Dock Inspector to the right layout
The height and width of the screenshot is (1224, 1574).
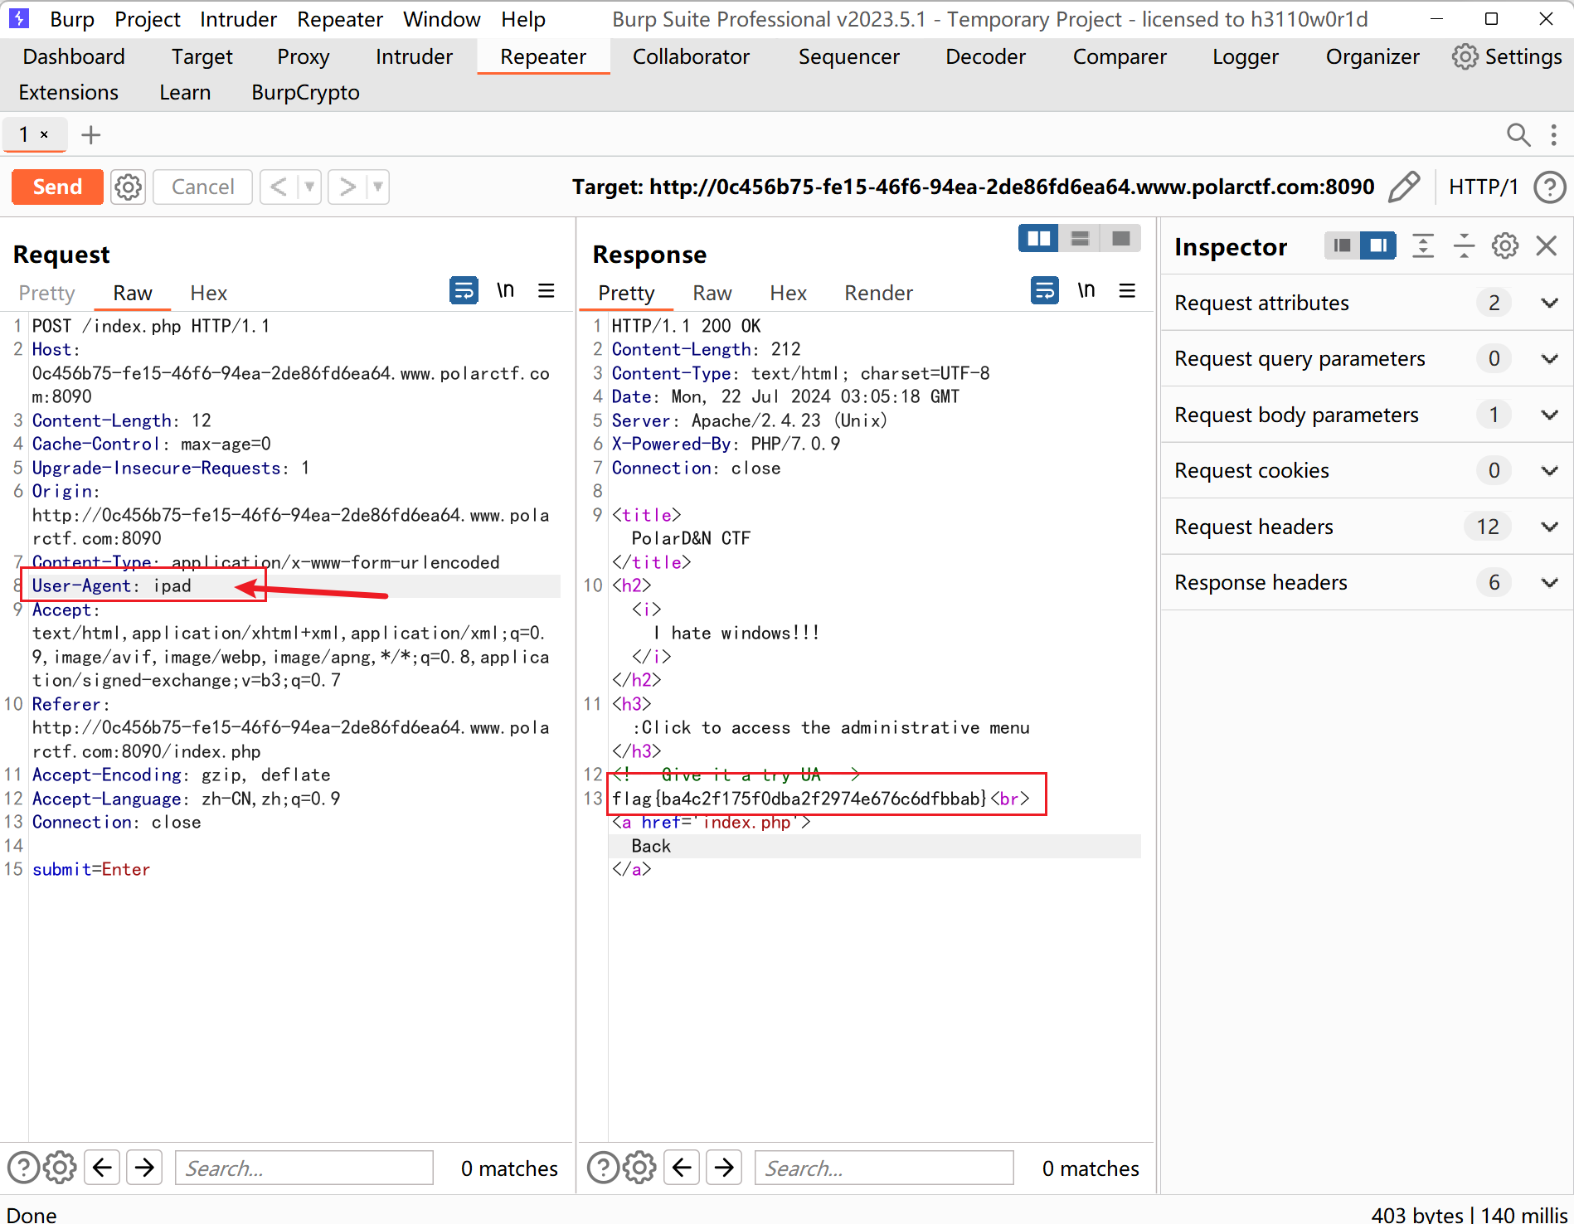[x=1377, y=245]
